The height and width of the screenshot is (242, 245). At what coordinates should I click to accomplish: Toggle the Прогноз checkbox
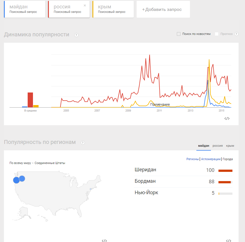pos(217,34)
